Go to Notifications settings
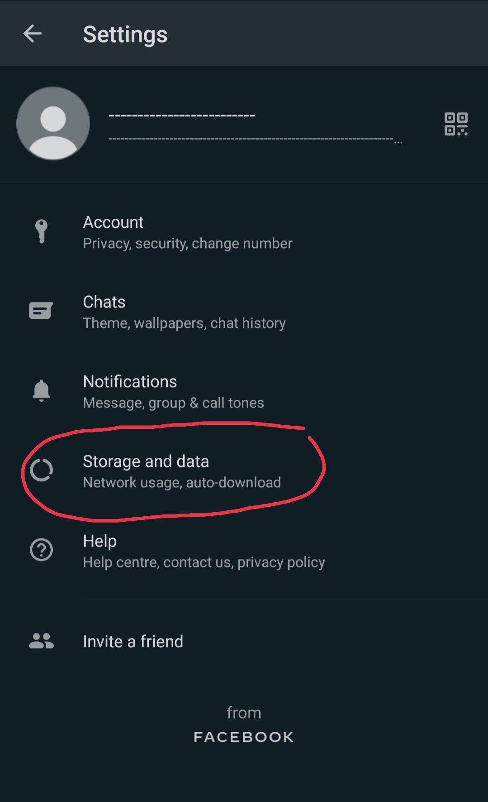The height and width of the screenshot is (802, 488). click(130, 382)
